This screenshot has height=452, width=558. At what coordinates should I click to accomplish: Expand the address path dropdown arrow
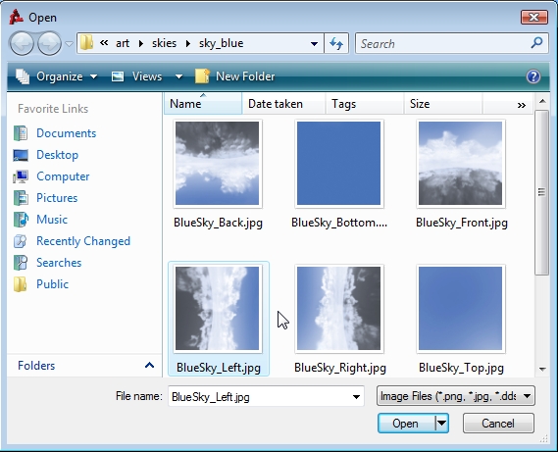(314, 44)
